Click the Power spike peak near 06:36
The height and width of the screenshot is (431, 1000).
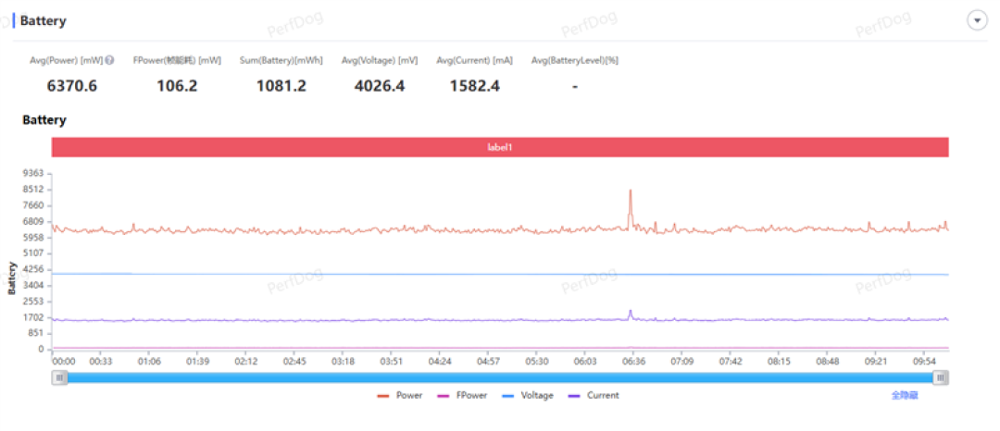click(631, 191)
